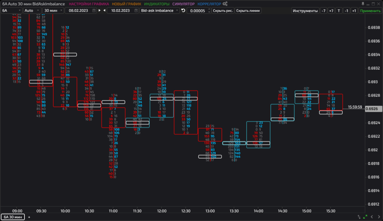This screenshot has height=221, width=383.
Task: Click the Применить button
Action: click(x=370, y=10)
